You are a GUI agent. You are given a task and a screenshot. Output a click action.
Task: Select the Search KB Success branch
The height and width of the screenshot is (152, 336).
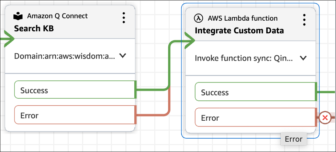click(x=75, y=90)
